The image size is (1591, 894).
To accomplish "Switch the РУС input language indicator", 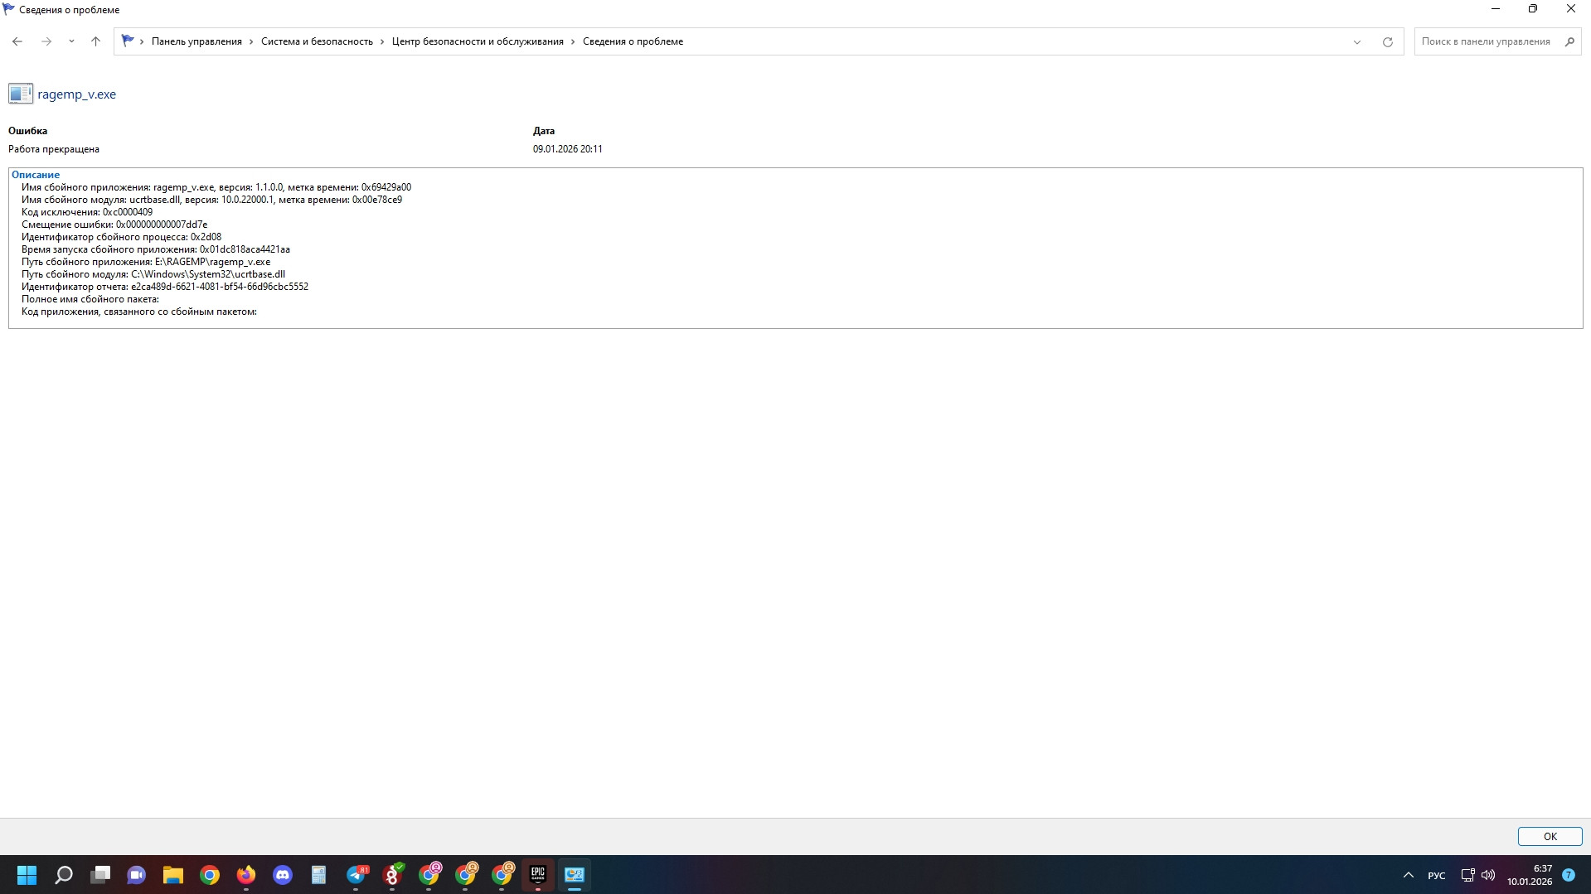I will pyautogui.click(x=1436, y=875).
